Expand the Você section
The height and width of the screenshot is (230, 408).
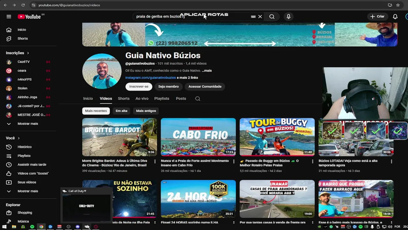coord(13,138)
